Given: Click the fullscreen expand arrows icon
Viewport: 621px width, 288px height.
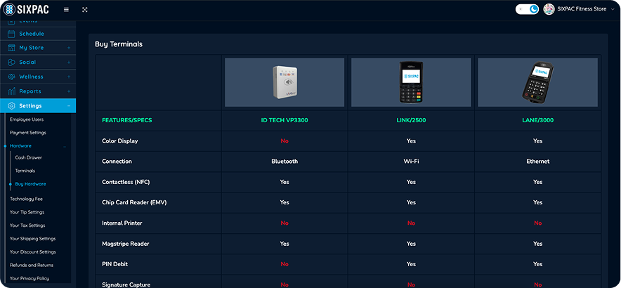Looking at the screenshot, I should click(85, 10).
